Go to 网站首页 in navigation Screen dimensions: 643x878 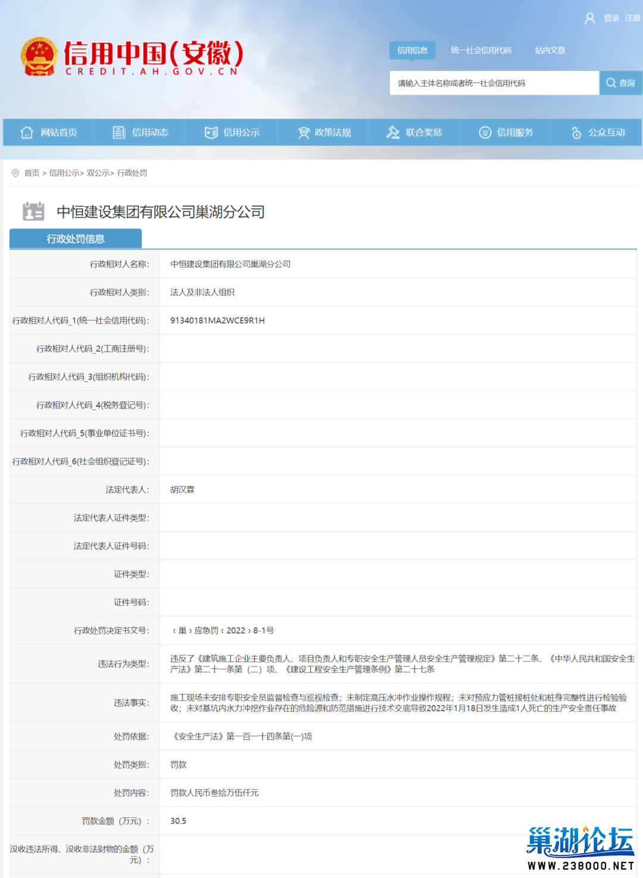point(49,132)
